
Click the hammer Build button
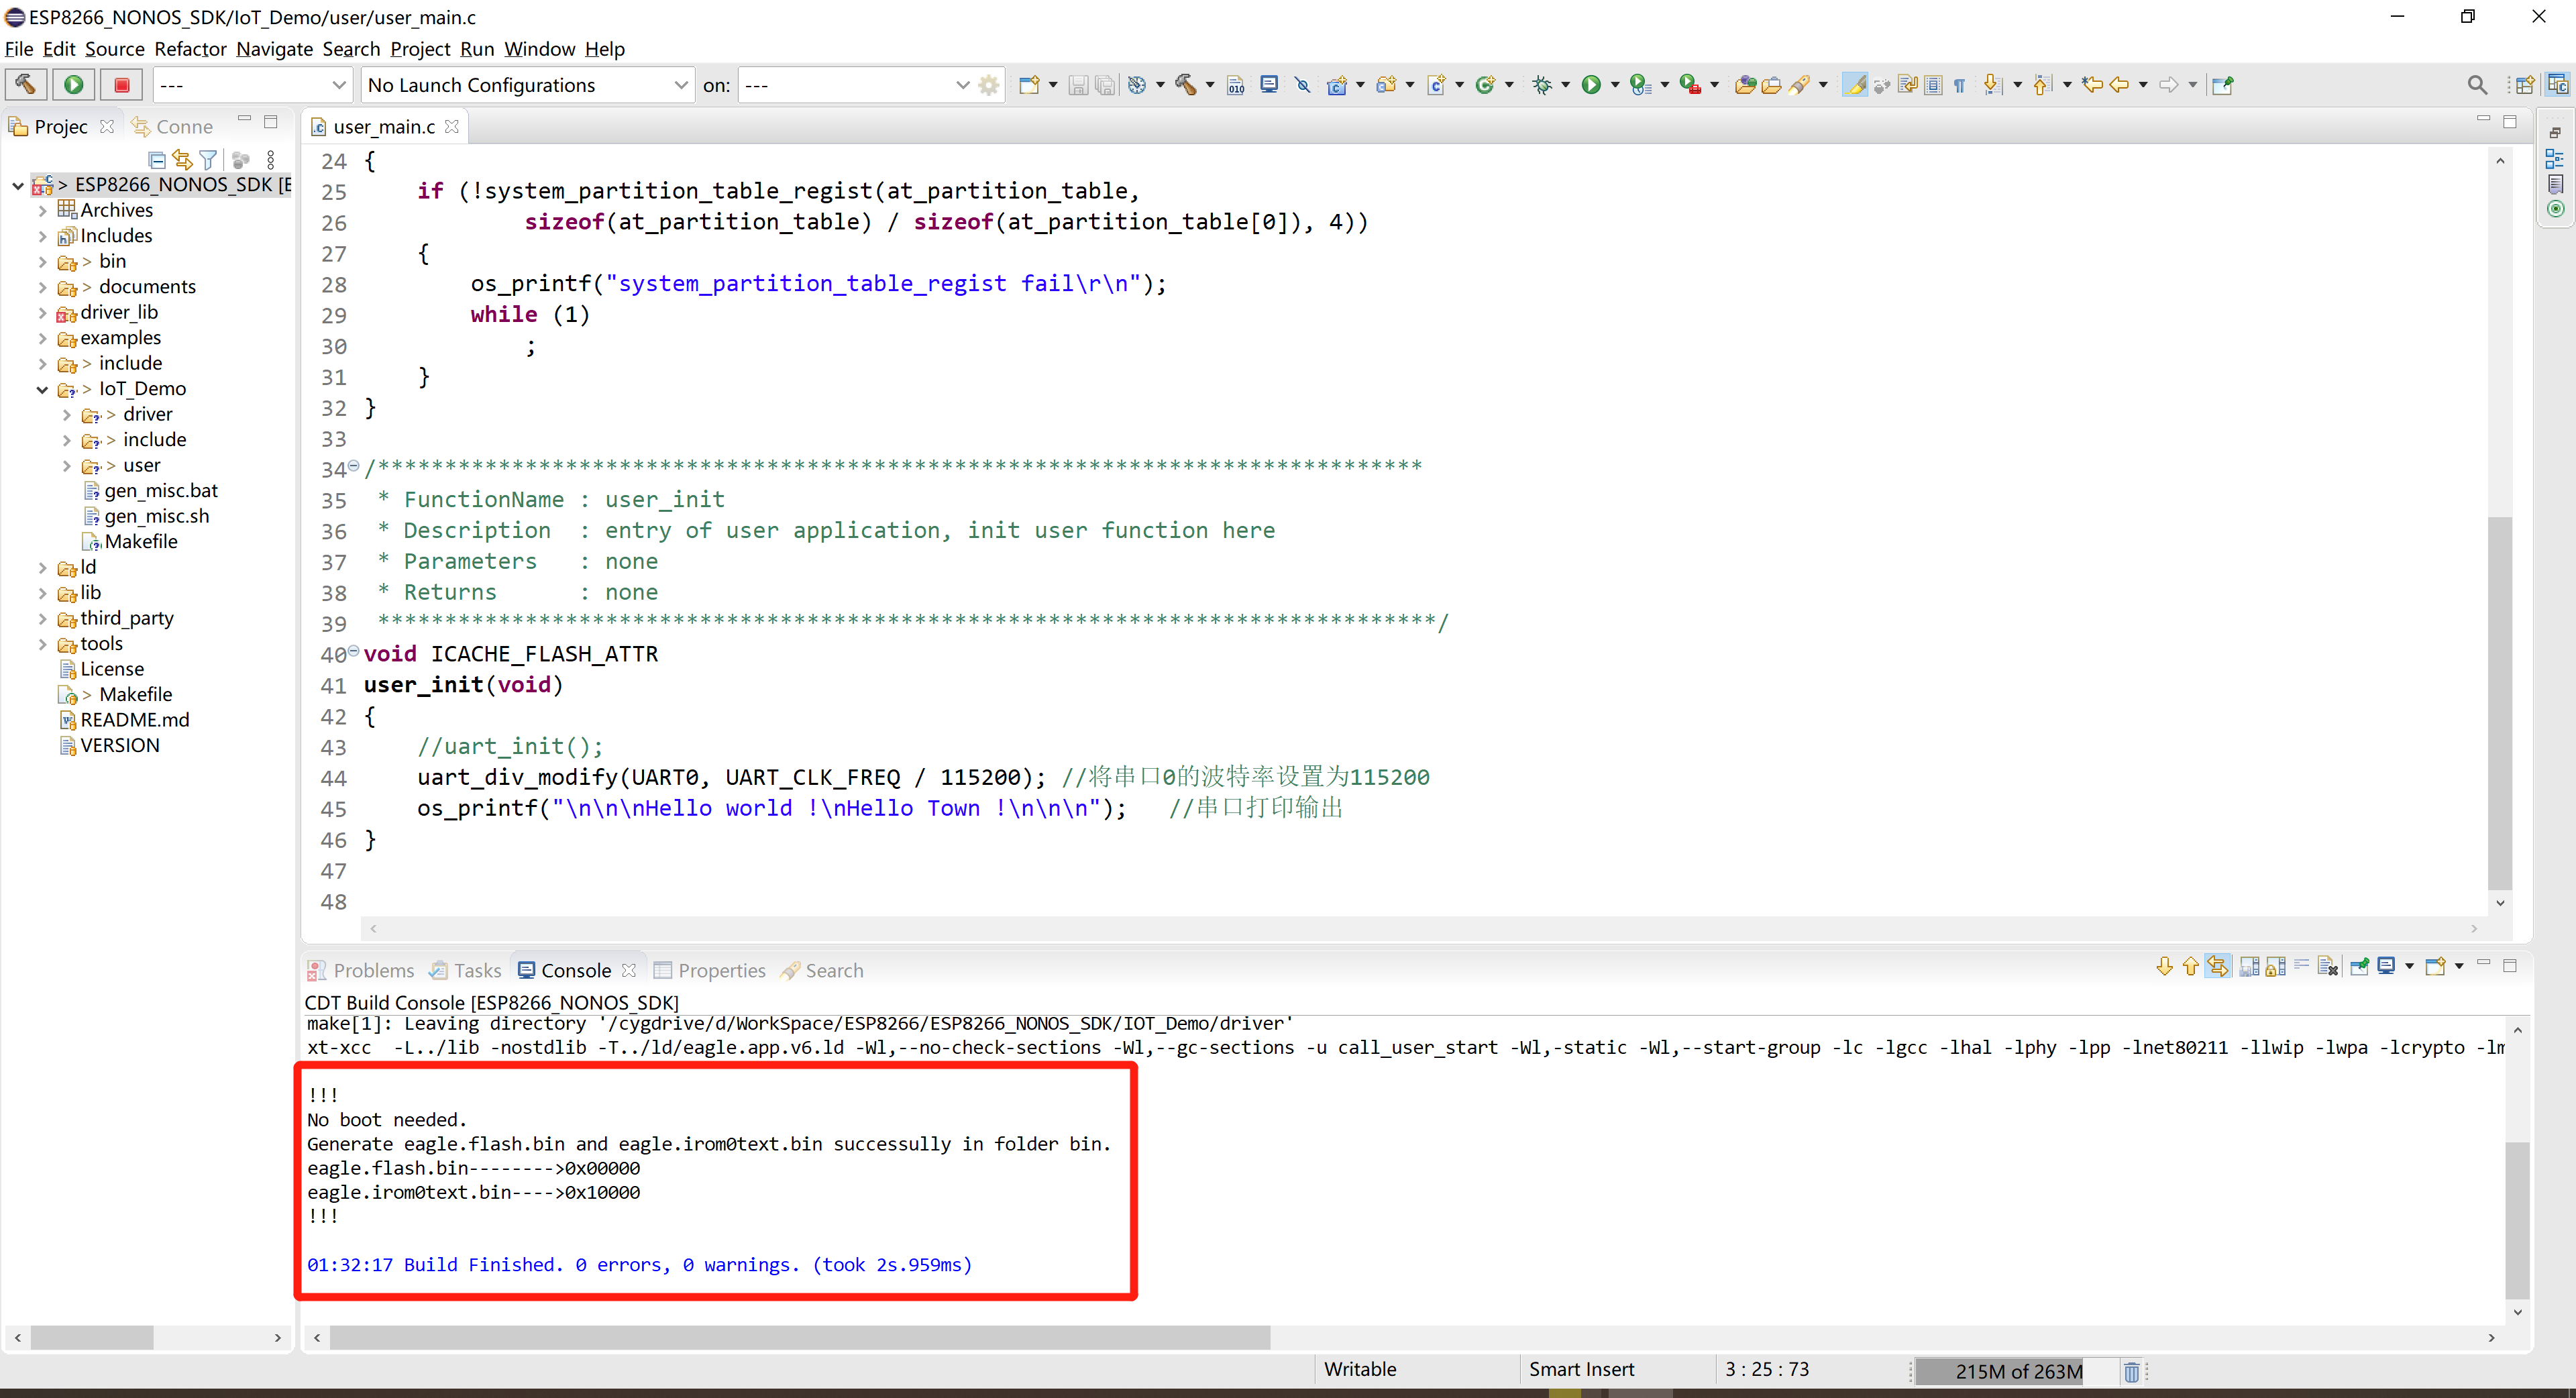(x=25, y=84)
